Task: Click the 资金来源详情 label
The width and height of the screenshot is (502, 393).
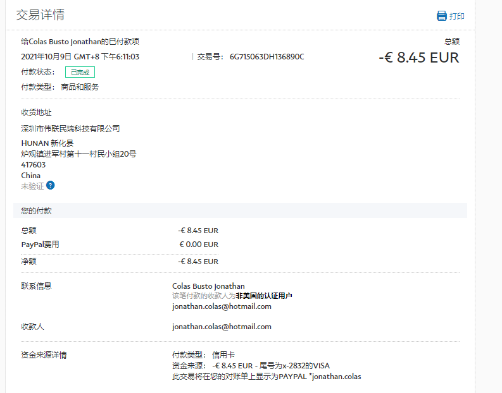Action: point(44,355)
